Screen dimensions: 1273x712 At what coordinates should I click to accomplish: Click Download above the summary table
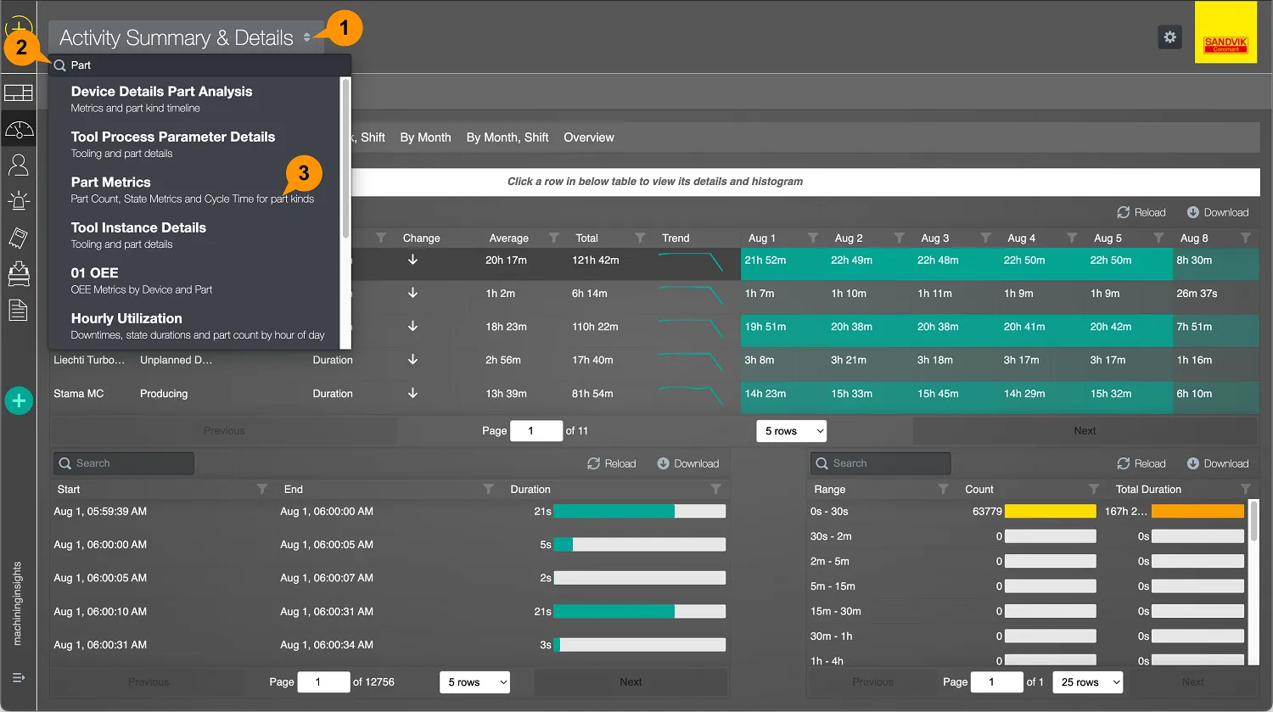(x=1218, y=213)
